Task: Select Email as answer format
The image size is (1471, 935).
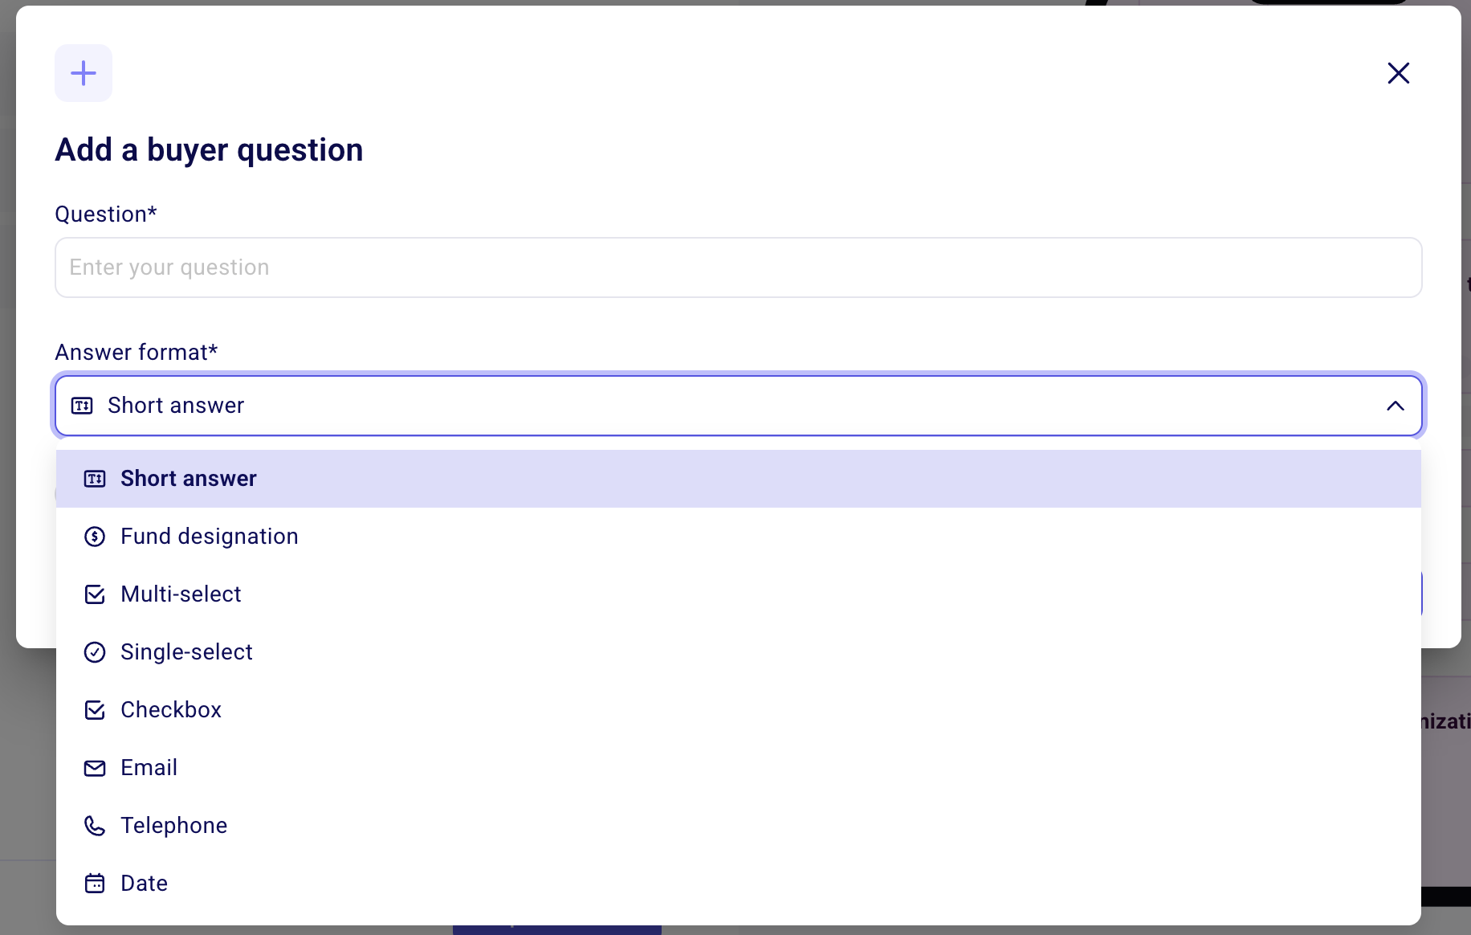Action: pyautogui.click(x=739, y=768)
